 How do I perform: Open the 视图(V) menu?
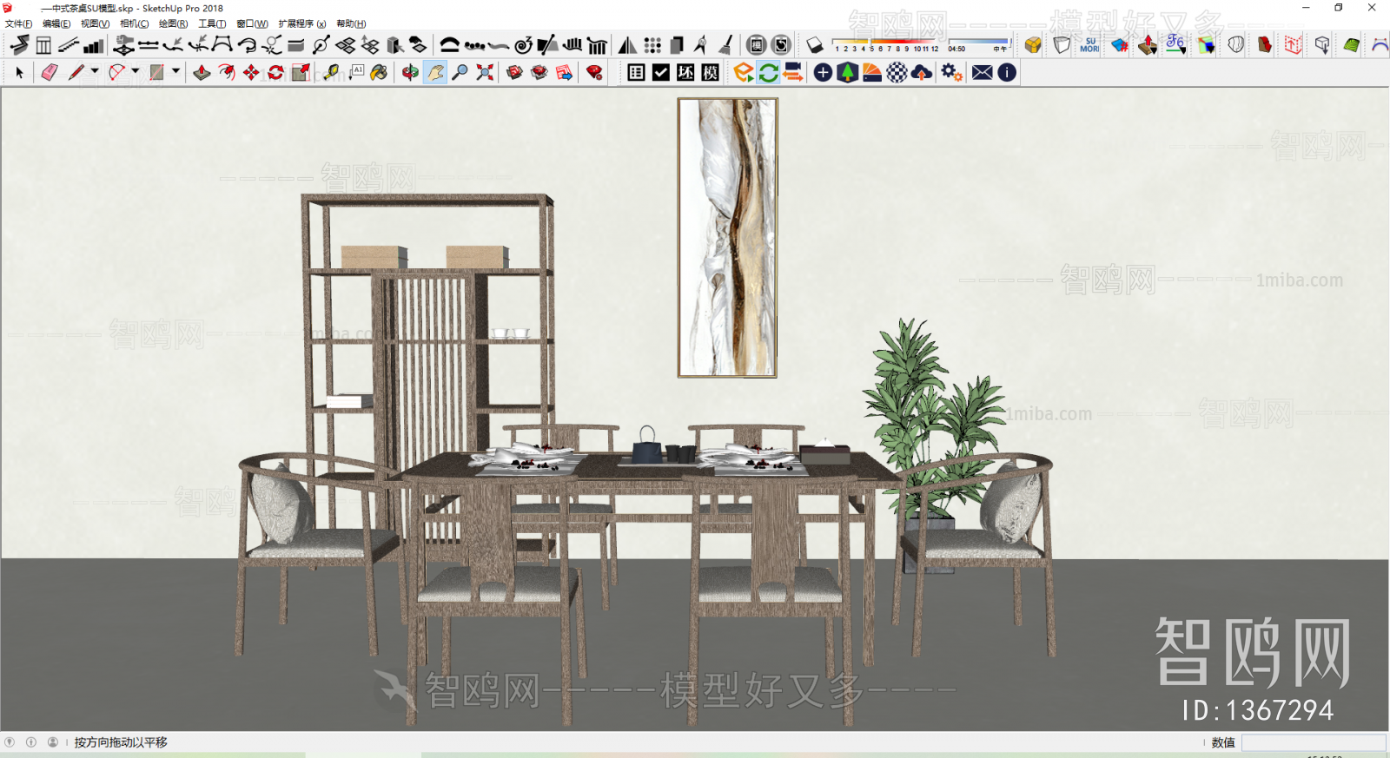[95, 23]
